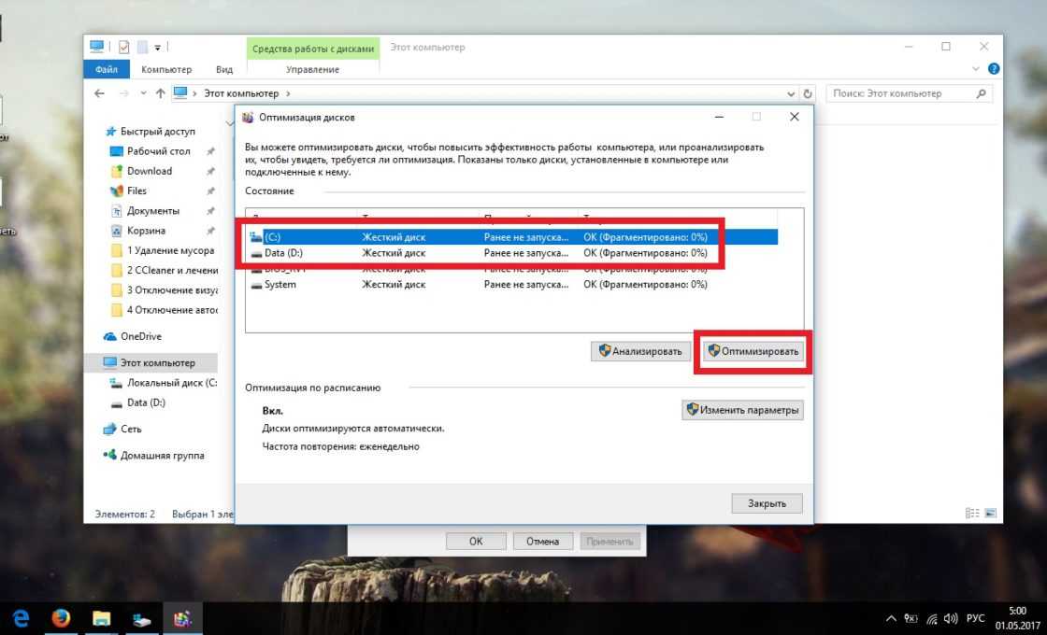Show hidden tray icons chevron
Screen dimensions: 1047x635
coord(891,618)
